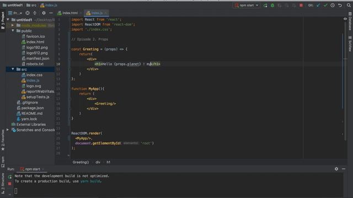Open the Project view selector dropdown
This screenshot has width=353, height=198.
click(x=15, y=13)
